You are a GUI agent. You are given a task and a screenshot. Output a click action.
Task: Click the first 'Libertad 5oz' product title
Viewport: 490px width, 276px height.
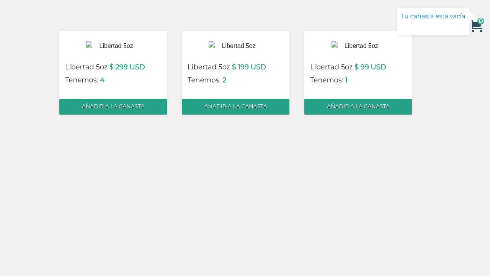point(86,67)
